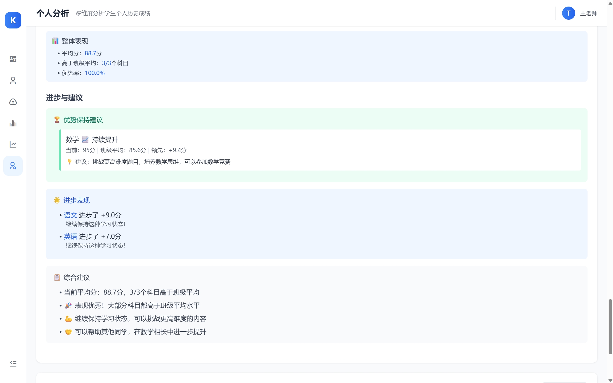Select the bar chart statistics icon
Viewport: 613px width, 383px height.
[13, 123]
